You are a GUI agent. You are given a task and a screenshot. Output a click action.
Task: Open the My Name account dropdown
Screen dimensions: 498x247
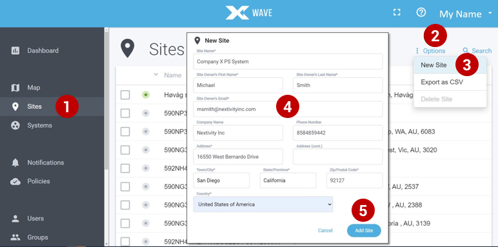click(x=465, y=14)
